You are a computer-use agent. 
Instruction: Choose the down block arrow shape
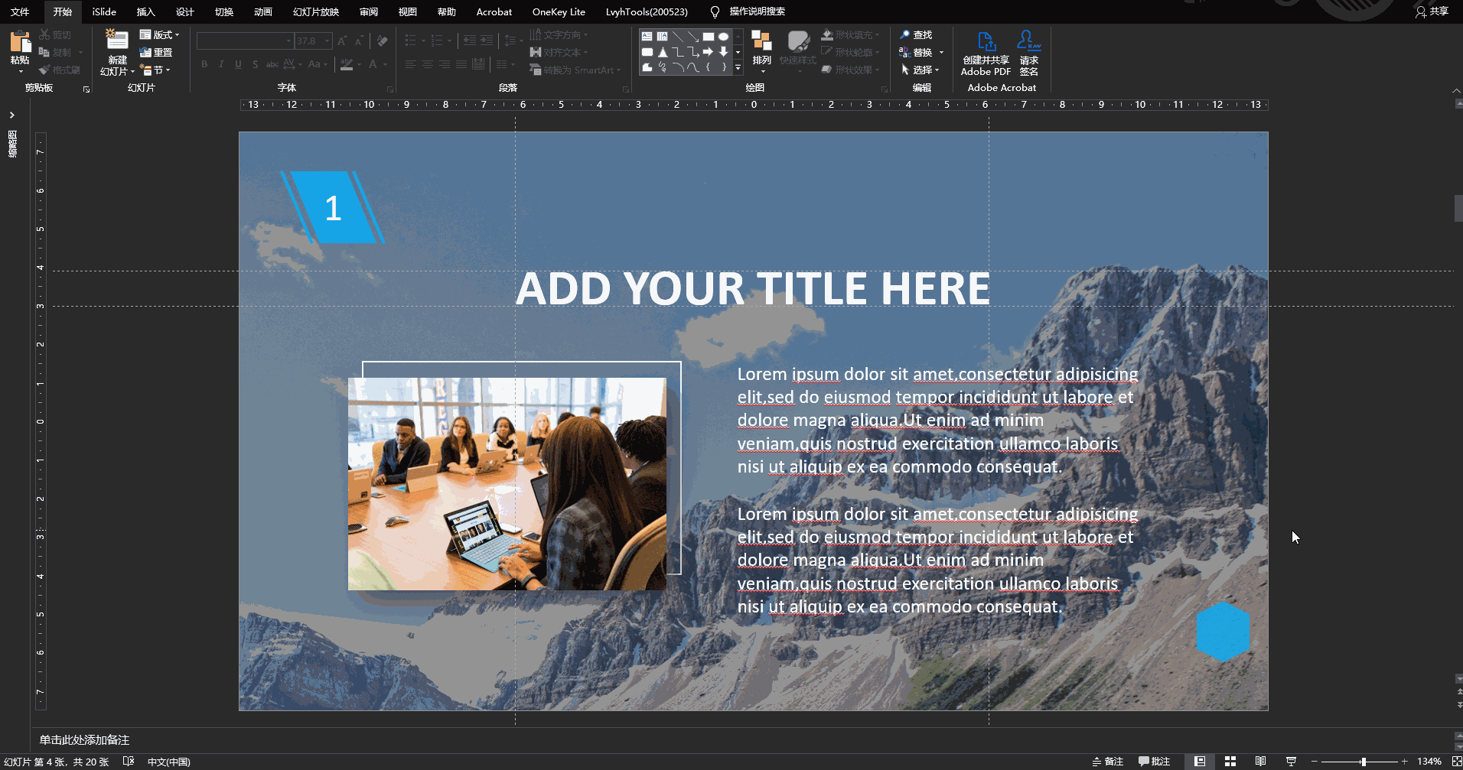click(x=723, y=52)
